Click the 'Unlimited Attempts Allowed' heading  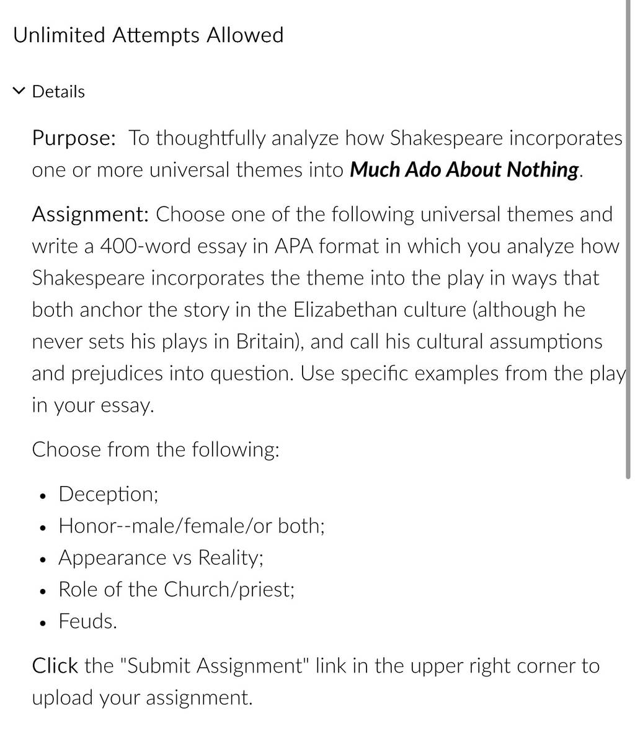[x=148, y=35]
